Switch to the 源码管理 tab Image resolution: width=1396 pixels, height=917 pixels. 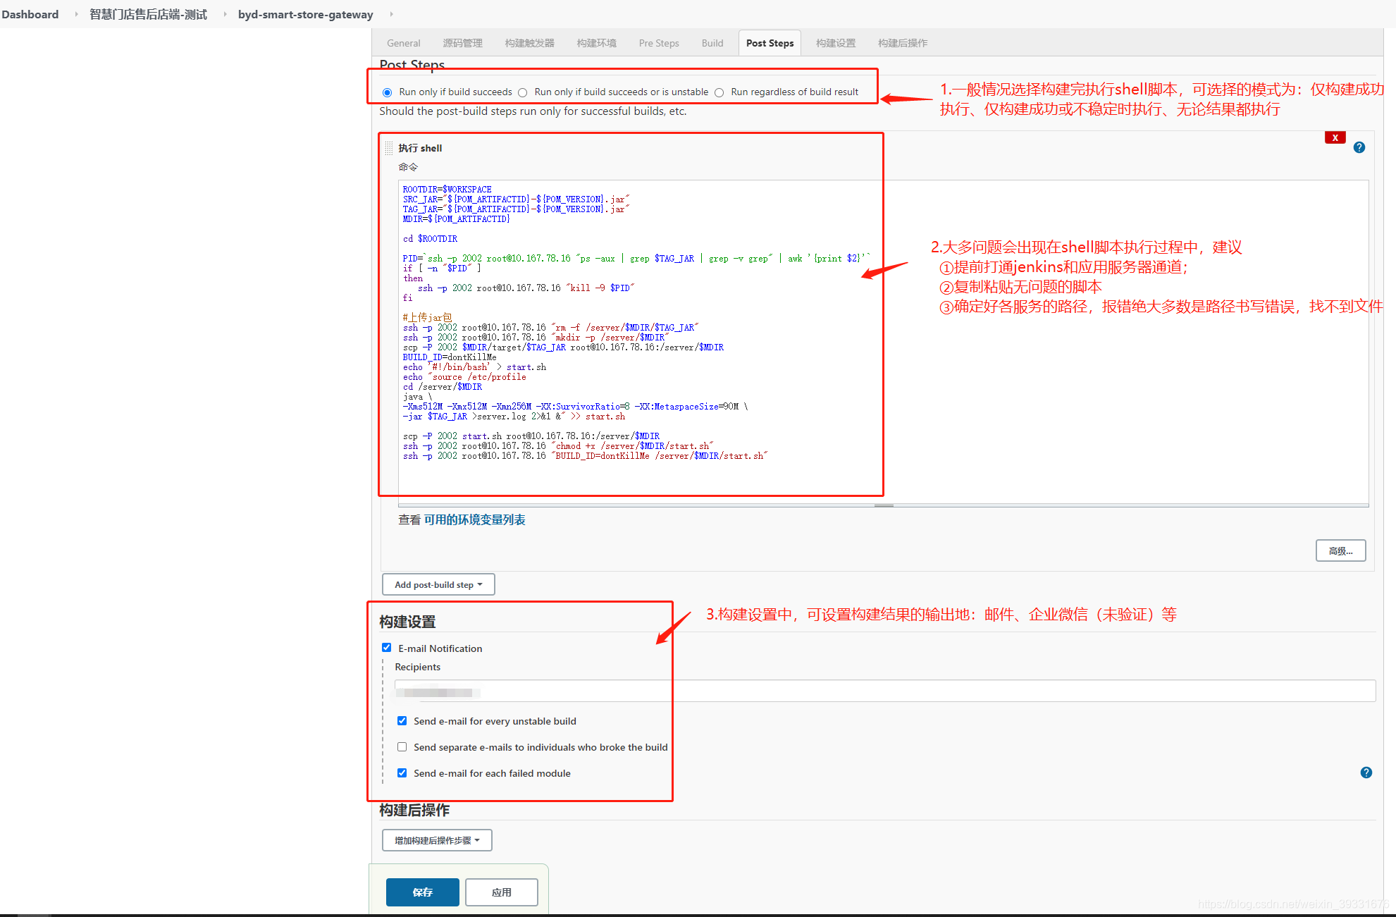click(x=462, y=43)
